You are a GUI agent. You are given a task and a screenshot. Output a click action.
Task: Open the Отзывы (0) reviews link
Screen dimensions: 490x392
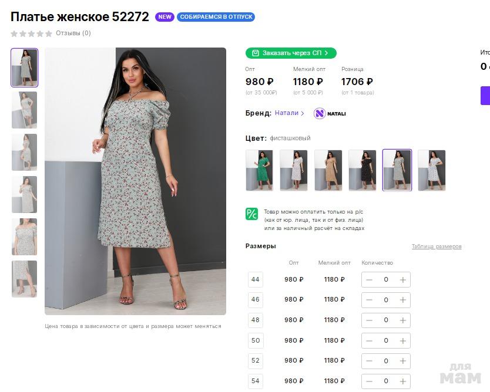(x=73, y=33)
